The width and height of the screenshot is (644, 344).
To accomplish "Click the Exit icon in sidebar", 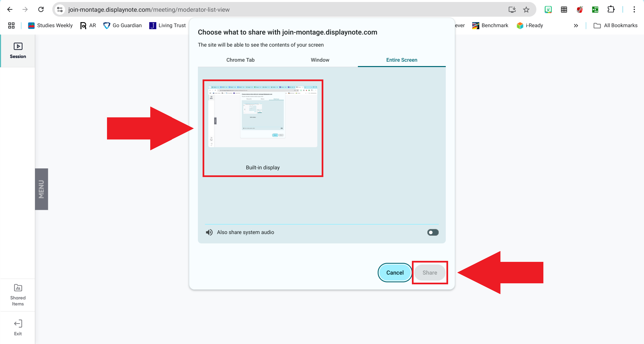I will tap(18, 327).
